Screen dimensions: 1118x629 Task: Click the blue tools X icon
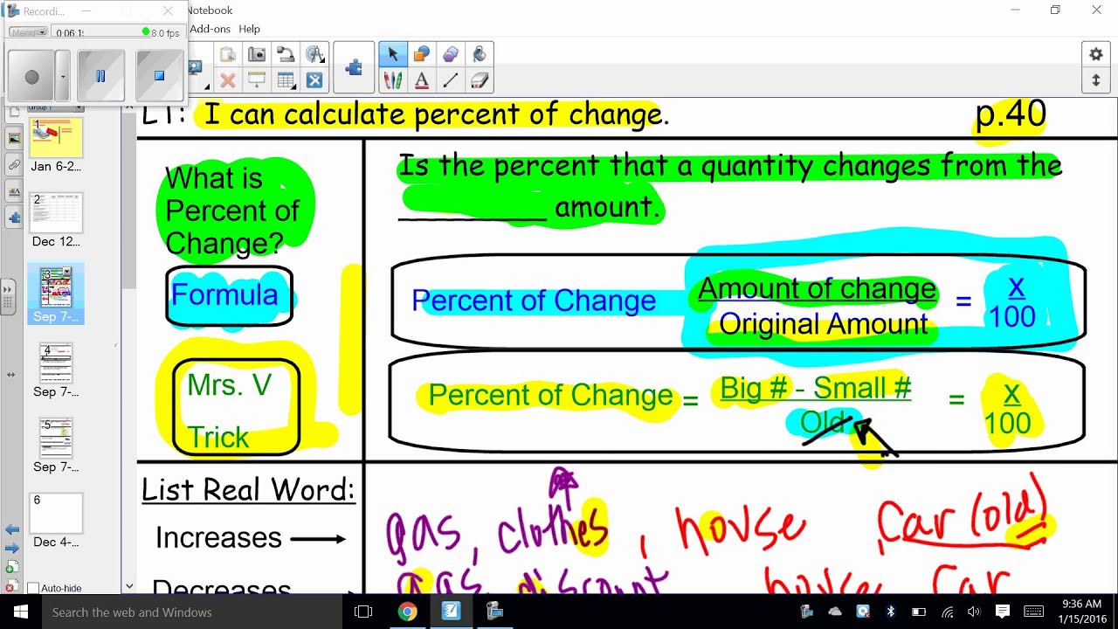coord(314,81)
